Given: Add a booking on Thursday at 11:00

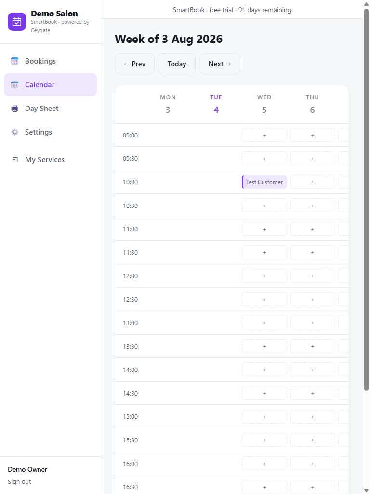Looking at the screenshot, I should coord(312,229).
